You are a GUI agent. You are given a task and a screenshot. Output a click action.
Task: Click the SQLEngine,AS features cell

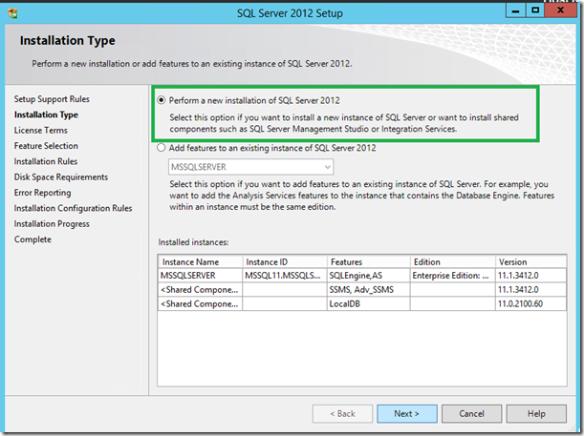pos(369,276)
